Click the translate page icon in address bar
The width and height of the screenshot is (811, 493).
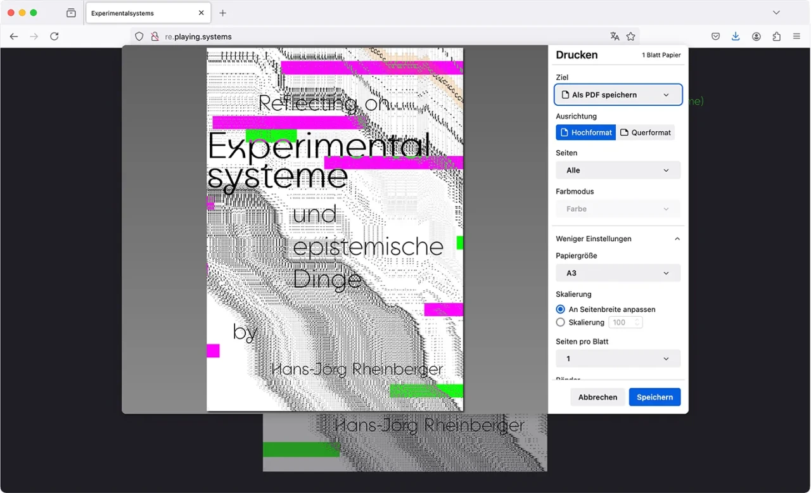(x=615, y=37)
